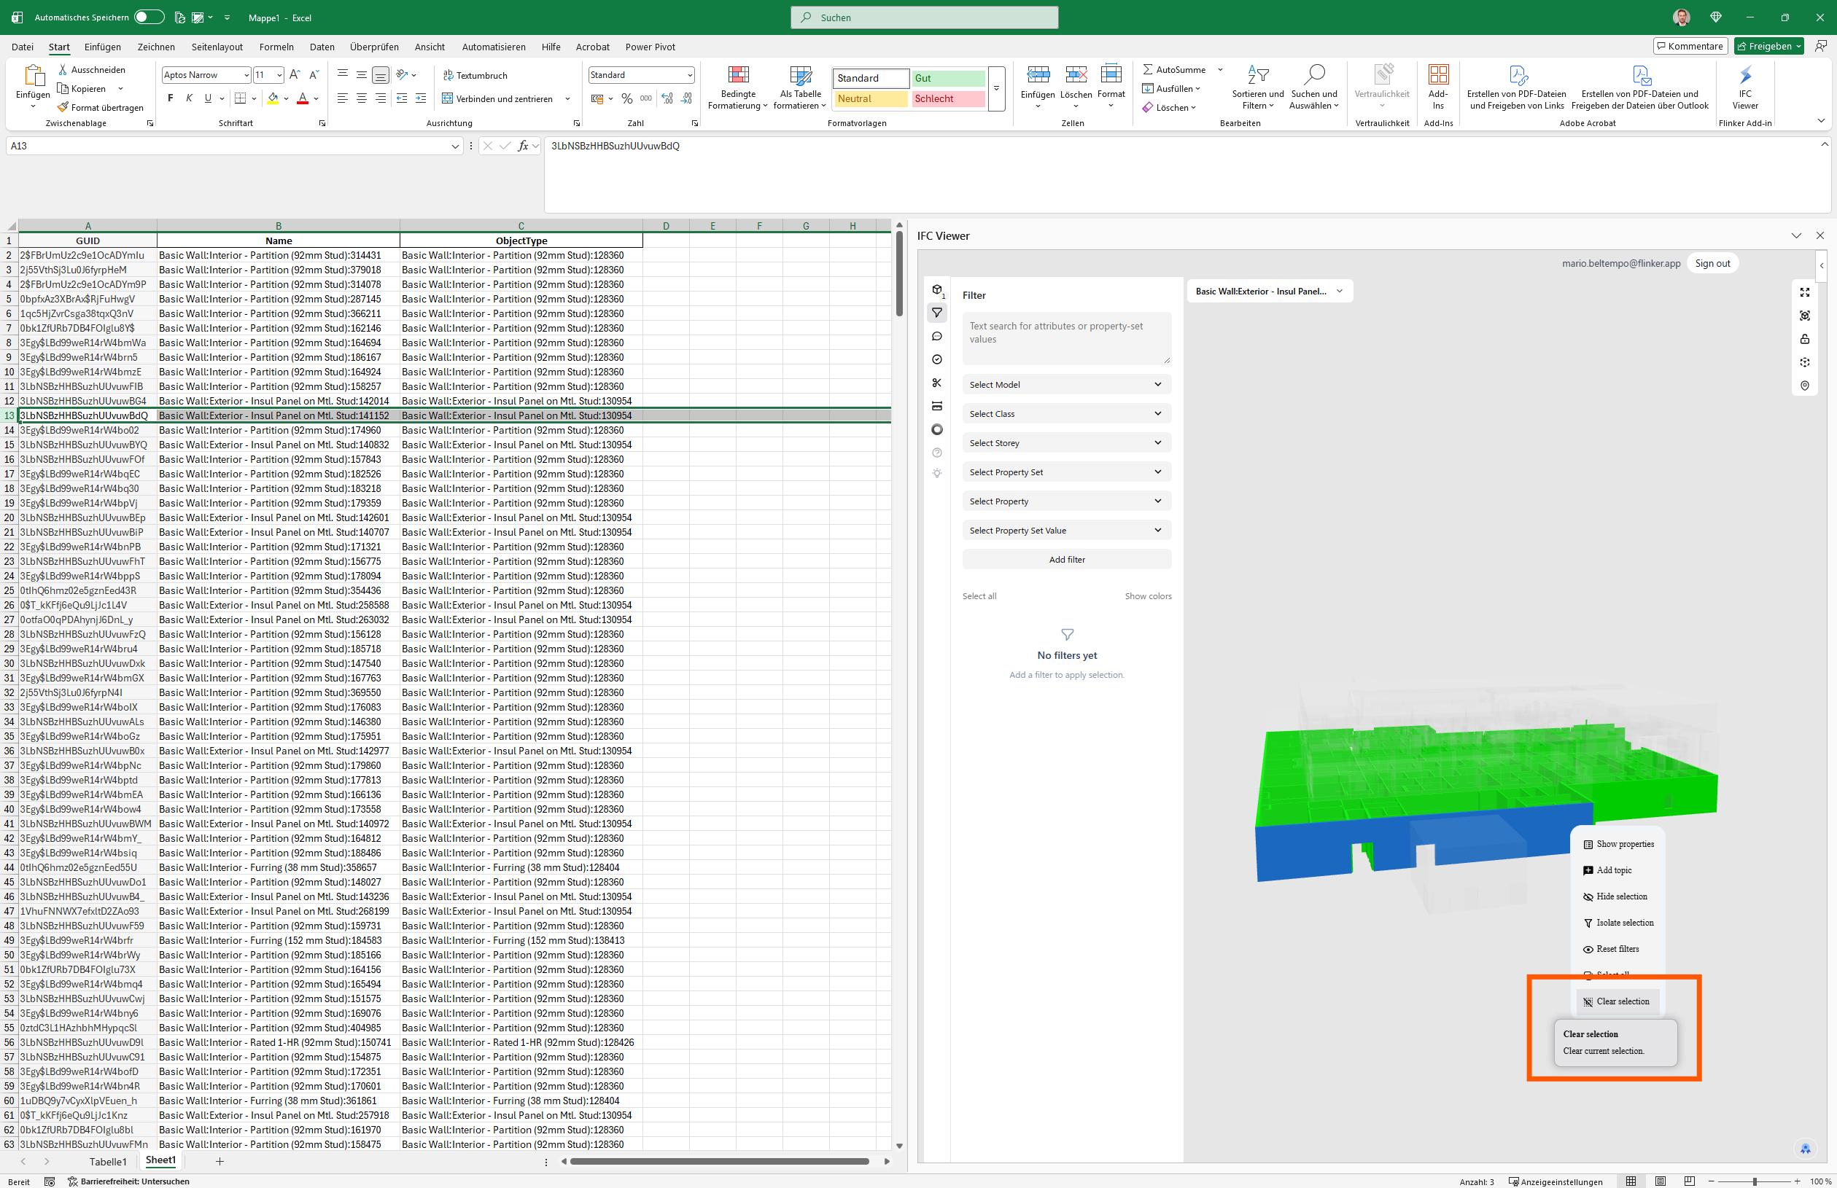This screenshot has height=1188, width=1837.
Task: Select the scissors clipping tool icon
Action: [937, 383]
